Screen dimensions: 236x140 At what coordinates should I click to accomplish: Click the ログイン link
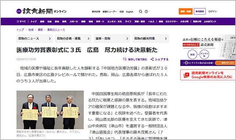tap(212, 11)
